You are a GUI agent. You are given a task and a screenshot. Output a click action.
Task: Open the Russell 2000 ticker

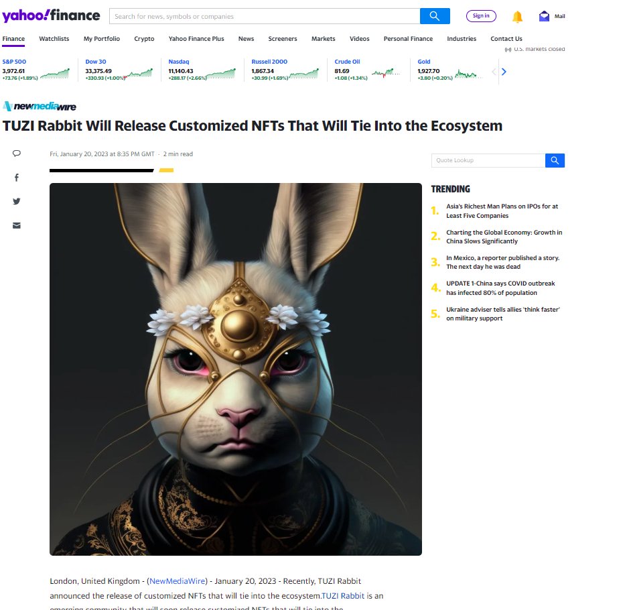tap(269, 62)
